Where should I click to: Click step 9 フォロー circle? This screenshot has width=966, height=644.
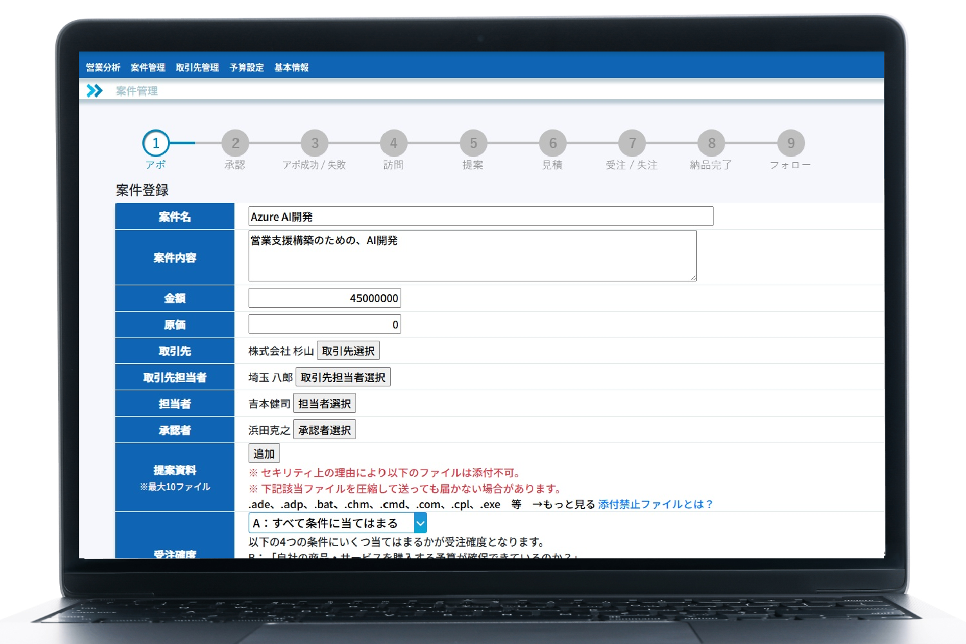click(791, 143)
